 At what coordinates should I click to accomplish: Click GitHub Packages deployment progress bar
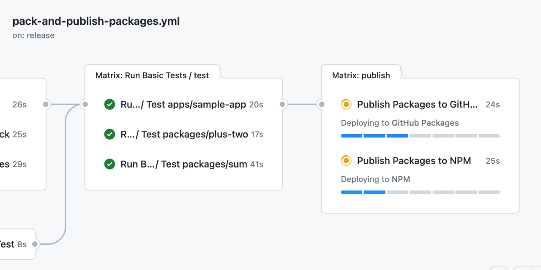pos(420,136)
